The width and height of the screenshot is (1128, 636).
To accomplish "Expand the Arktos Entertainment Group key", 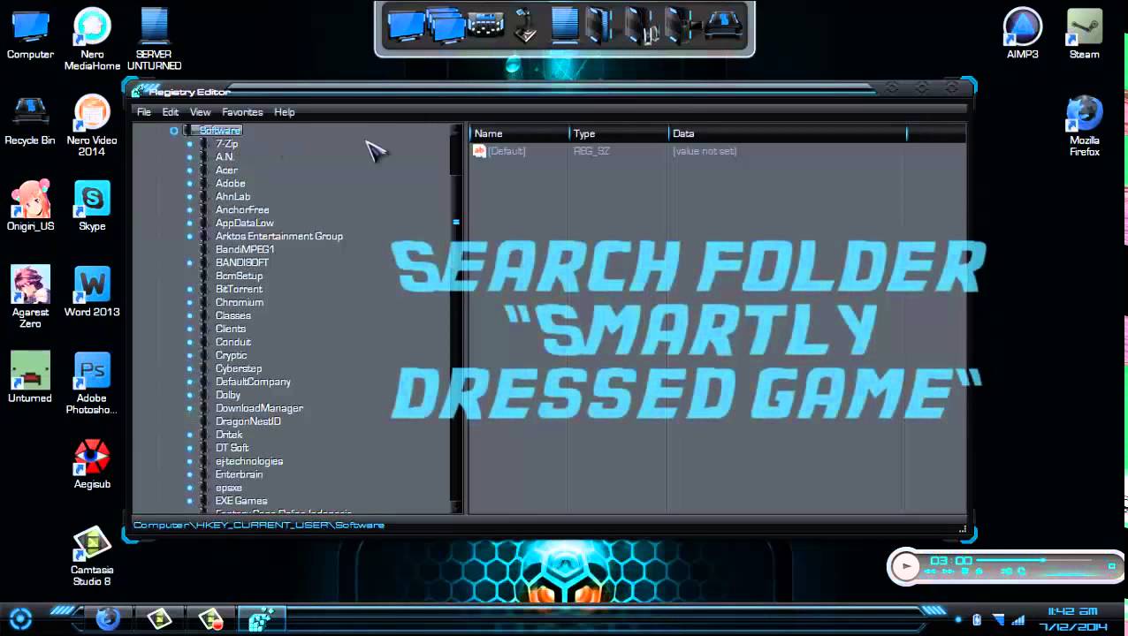I will point(189,237).
